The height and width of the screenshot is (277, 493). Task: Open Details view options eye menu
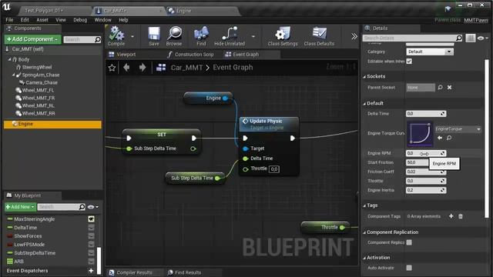482,38
